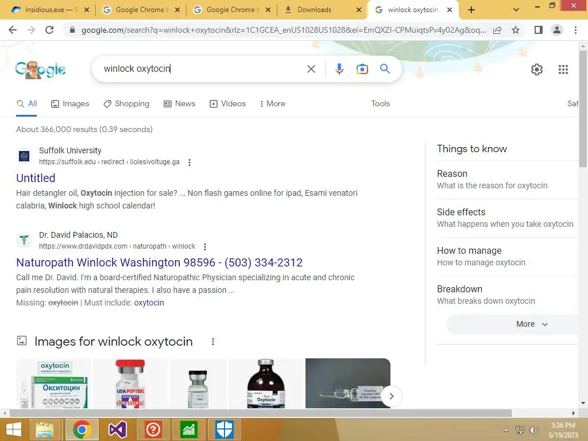Click the Google doodle logo

[x=41, y=69]
